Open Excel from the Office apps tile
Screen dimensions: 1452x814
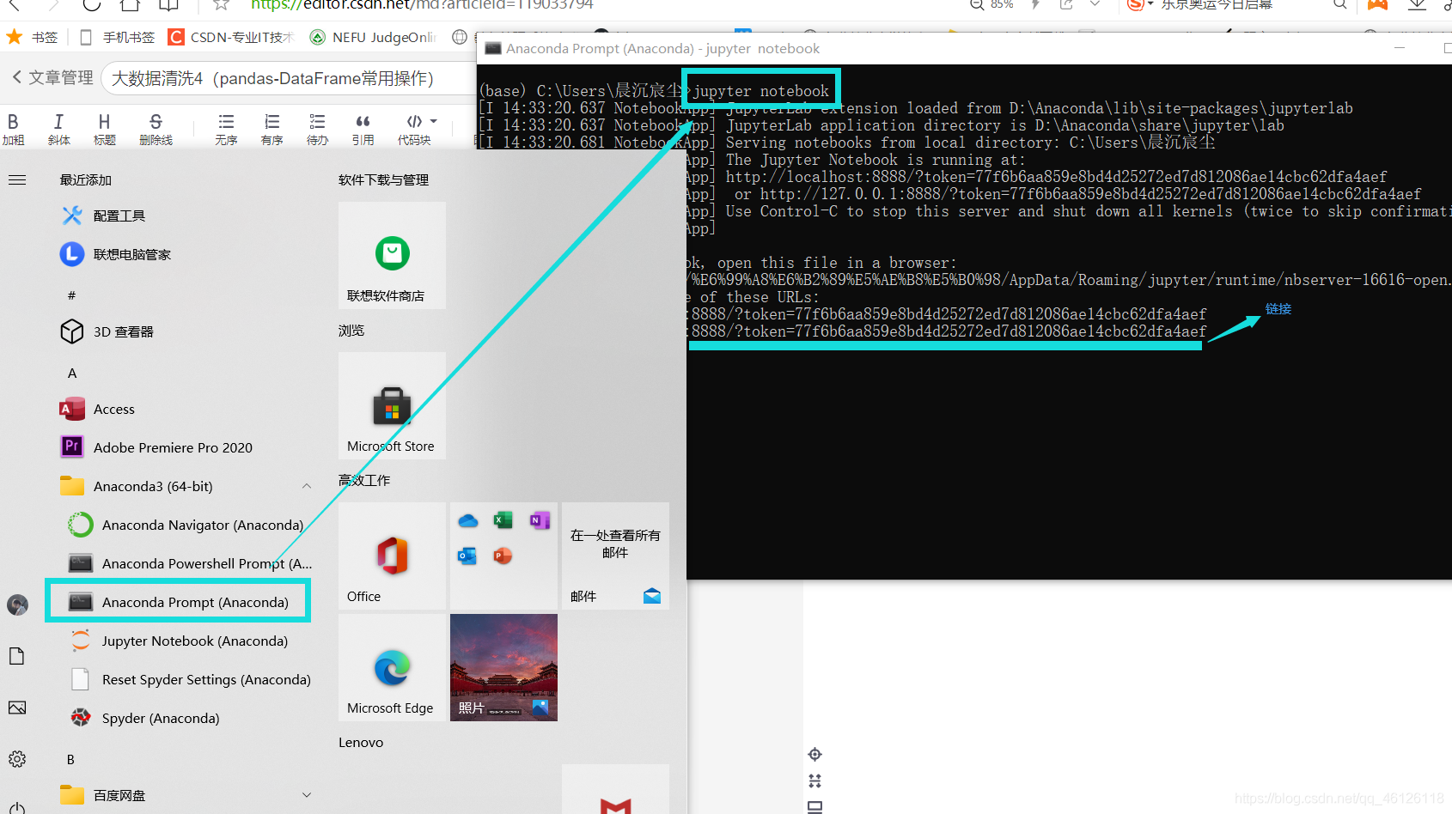pos(503,520)
